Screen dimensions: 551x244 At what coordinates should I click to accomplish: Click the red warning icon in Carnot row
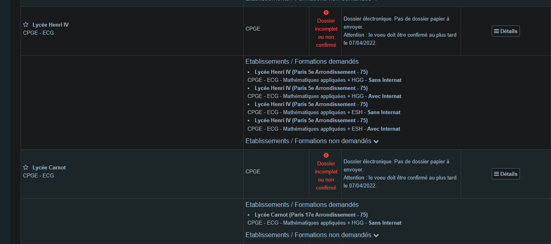tap(326, 155)
